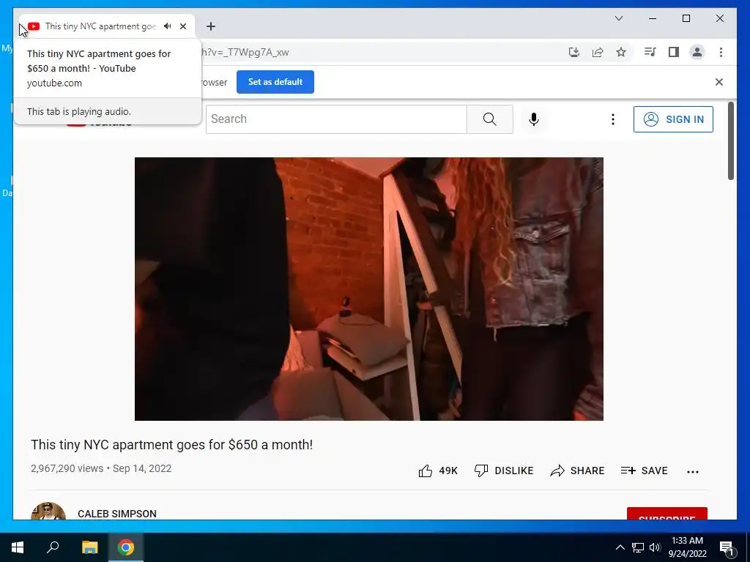Open more actions ellipsis under video
Viewport: 750px width, 562px height.
click(x=693, y=472)
